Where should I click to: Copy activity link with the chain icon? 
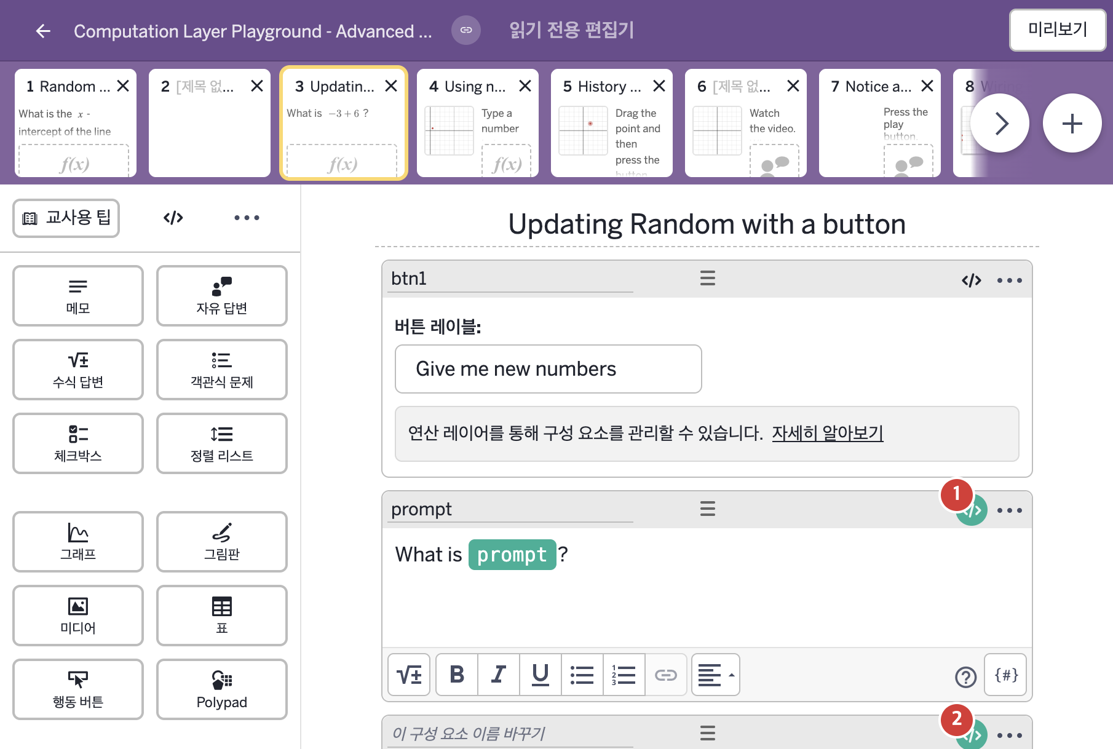click(466, 30)
